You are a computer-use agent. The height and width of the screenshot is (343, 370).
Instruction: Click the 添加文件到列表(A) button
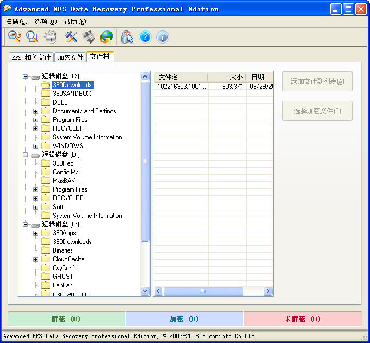317,82
